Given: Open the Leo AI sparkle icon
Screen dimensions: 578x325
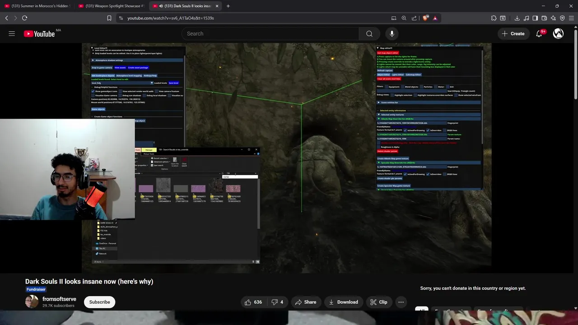Looking at the screenshot, I should (x=553, y=18).
